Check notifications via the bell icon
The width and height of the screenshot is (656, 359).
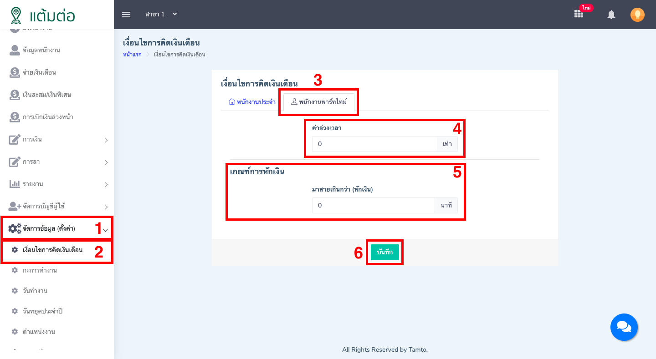[611, 14]
